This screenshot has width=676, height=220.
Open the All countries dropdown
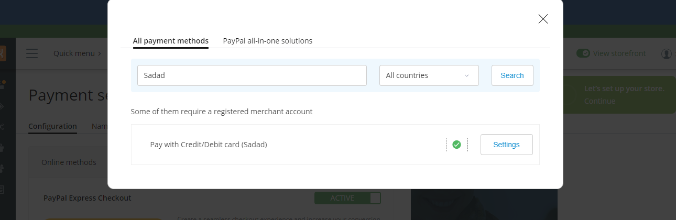[429, 75]
